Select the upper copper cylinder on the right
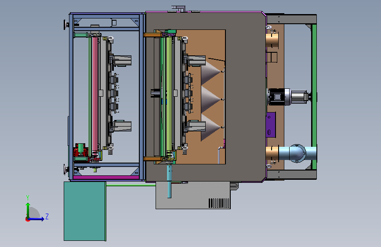Screen dimensions: 381x247 272,40
